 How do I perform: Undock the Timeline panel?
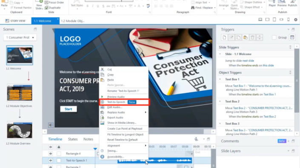209,139
